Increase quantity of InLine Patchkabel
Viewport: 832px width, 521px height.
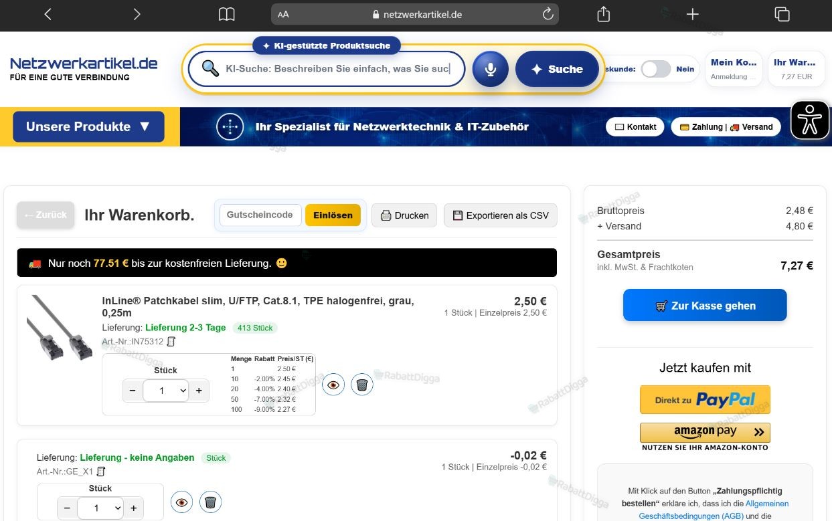click(199, 391)
